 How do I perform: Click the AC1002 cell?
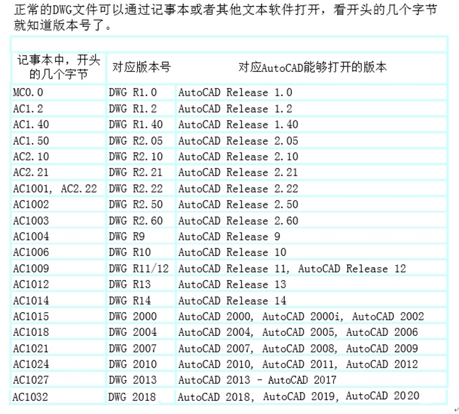pyautogui.click(x=58, y=204)
